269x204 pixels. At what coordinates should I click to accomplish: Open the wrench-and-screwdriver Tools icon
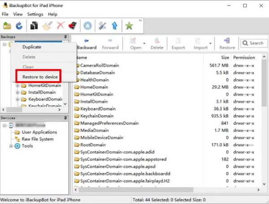click(102, 26)
